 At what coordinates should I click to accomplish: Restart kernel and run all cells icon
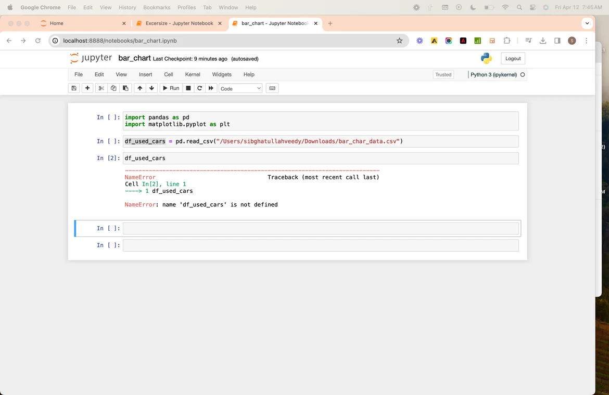211,88
